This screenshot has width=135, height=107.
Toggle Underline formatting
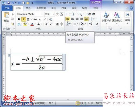[x=28, y=19]
